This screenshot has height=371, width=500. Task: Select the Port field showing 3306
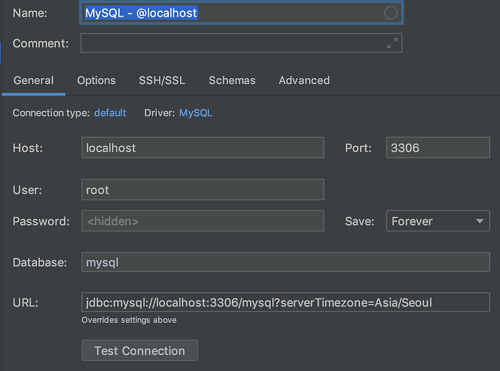(x=437, y=148)
